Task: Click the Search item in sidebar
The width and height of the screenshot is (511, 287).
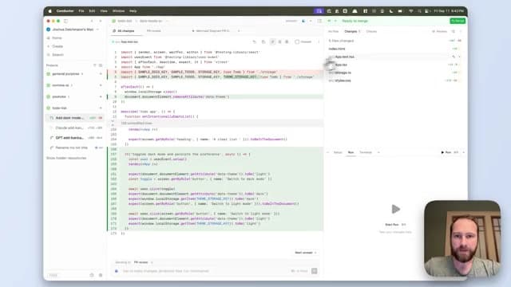Action: coord(57,55)
